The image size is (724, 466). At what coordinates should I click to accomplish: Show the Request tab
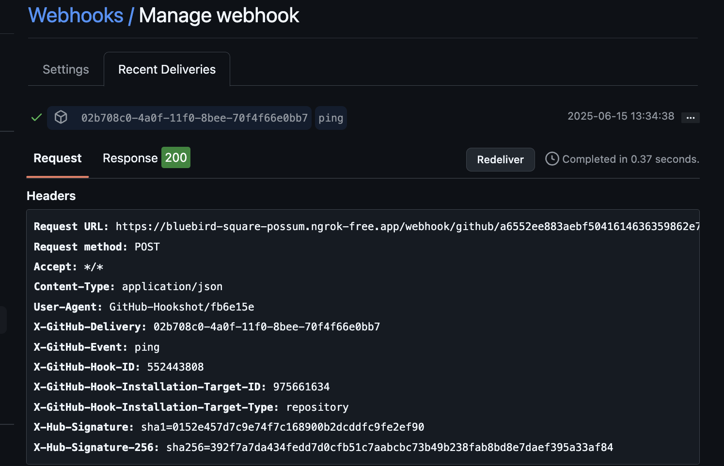(x=57, y=158)
